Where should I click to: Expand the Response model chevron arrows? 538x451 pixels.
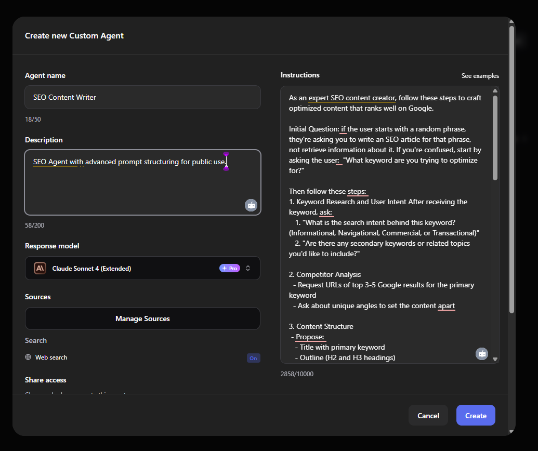(x=248, y=268)
